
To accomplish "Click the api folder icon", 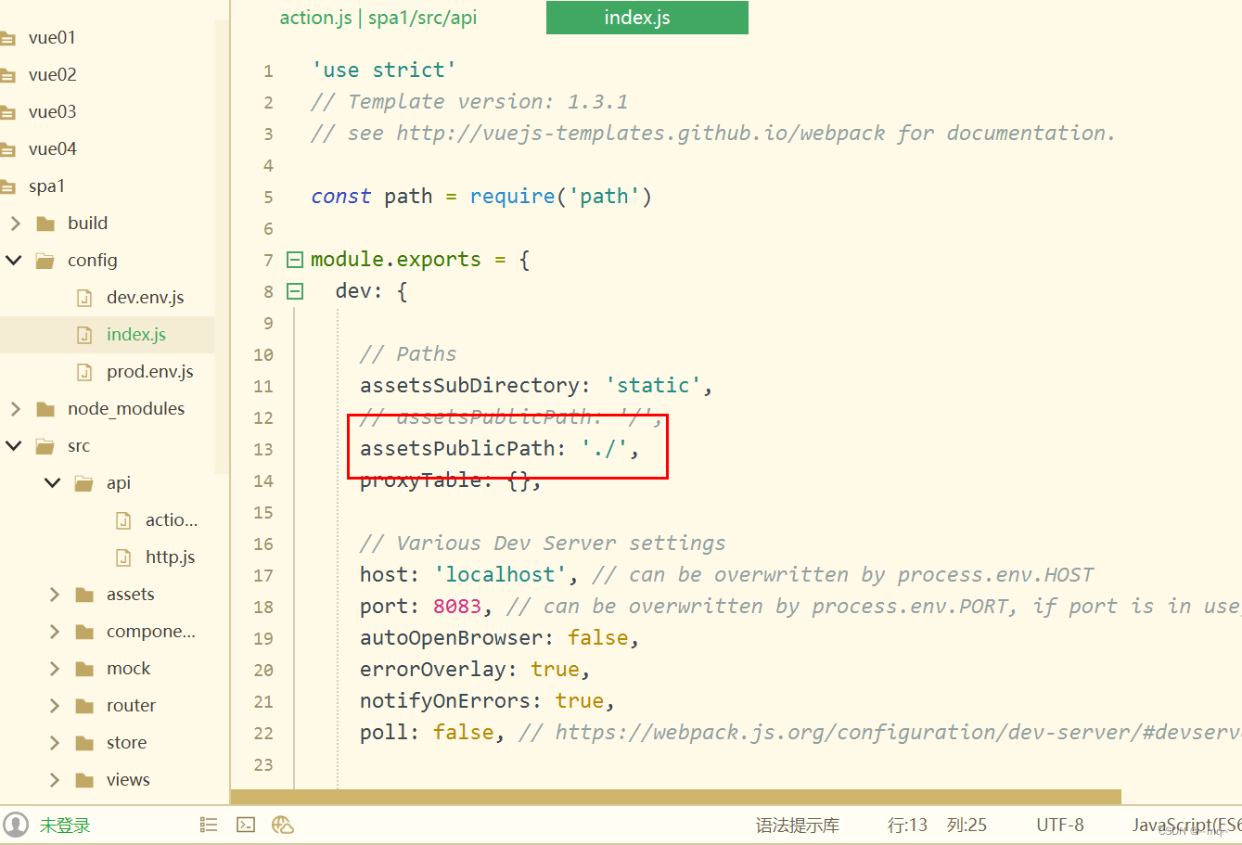I will point(84,483).
